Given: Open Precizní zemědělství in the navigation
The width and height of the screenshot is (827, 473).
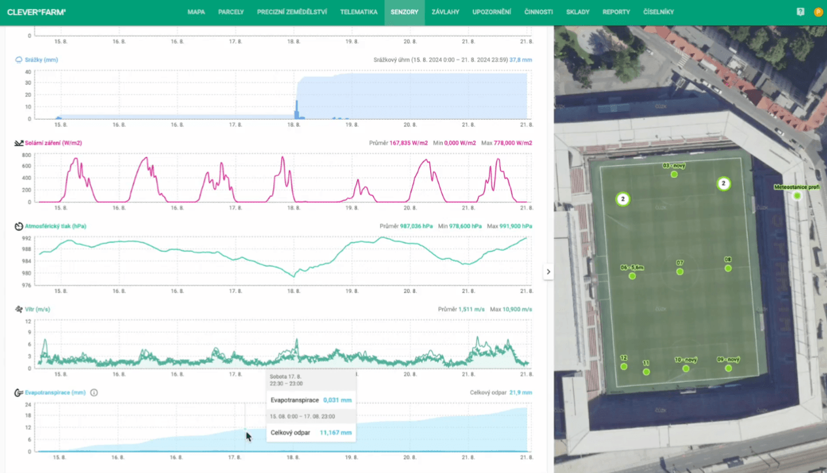Looking at the screenshot, I should 292,12.
